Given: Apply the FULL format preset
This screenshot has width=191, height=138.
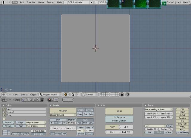Looking at the screenshot, I should pyautogui.click(x=182, y=129).
